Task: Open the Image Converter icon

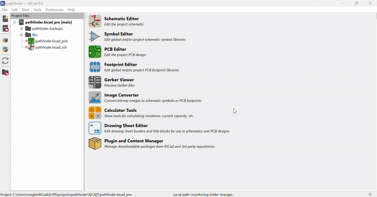Action: click(95, 98)
